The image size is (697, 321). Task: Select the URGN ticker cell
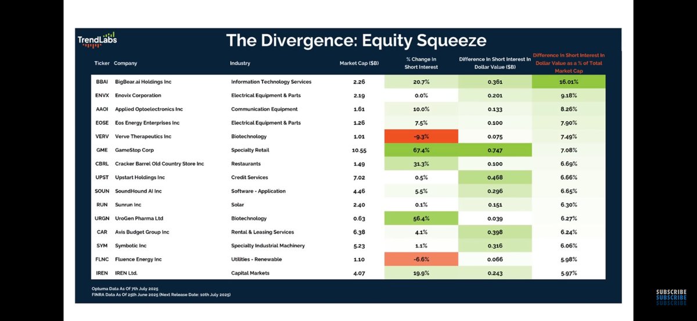(x=102, y=219)
